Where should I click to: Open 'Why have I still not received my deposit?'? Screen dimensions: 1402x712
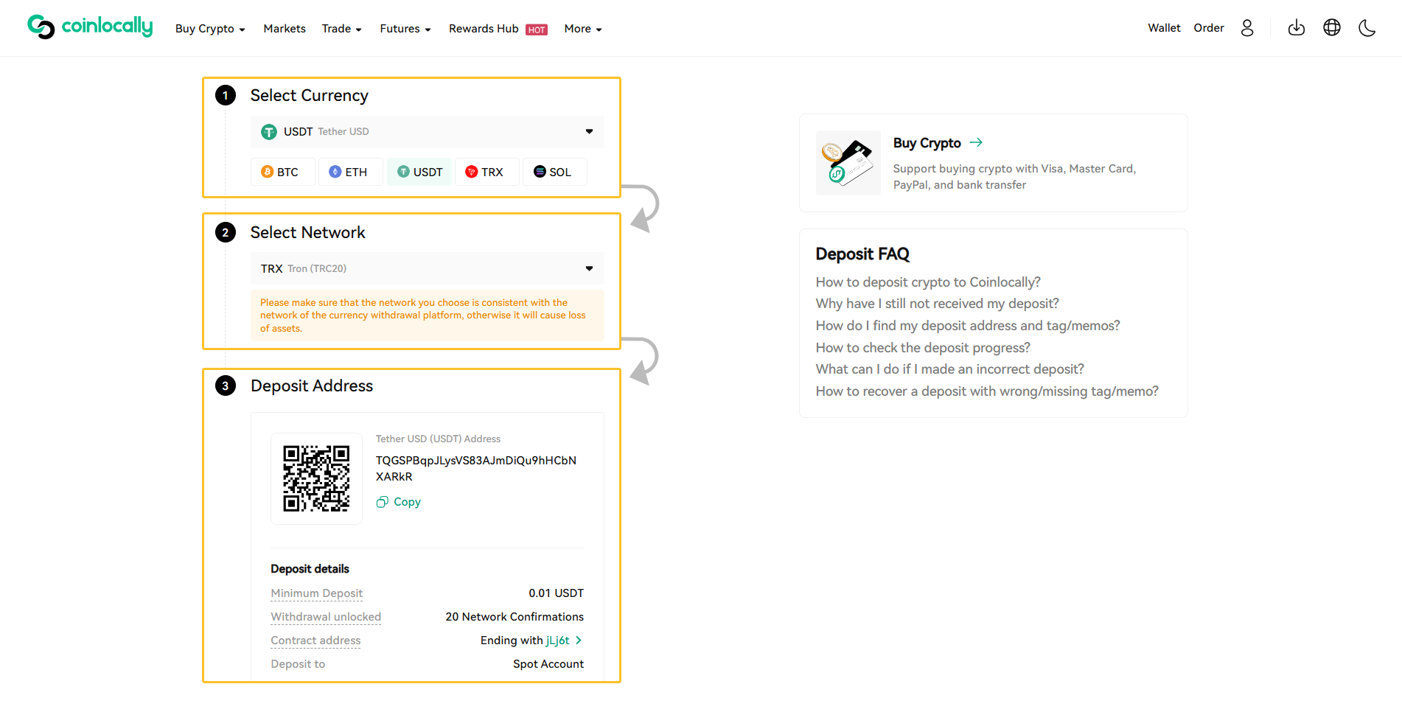(x=938, y=304)
